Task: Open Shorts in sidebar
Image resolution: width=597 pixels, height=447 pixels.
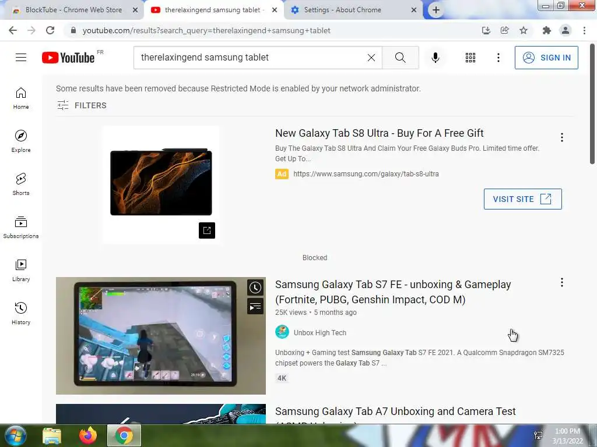Action: coord(21,185)
